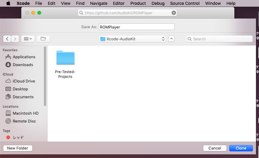
Task: Open the Edit menu
Action: [51, 3]
